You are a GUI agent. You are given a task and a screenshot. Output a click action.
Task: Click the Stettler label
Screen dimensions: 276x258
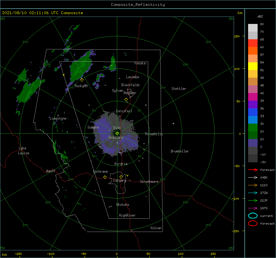point(179,89)
